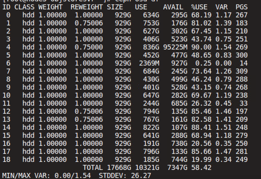261x179 pixels.
Task: Click the 753G use value
Action: point(151,23)
